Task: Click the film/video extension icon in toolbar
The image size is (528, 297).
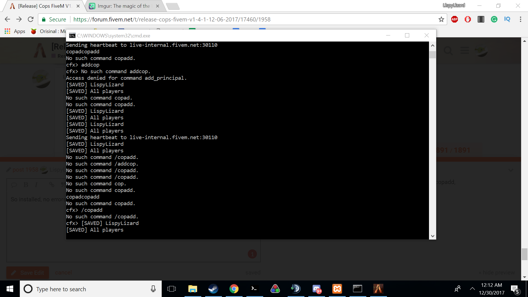Action: pyautogui.click(x=481, y=19)
